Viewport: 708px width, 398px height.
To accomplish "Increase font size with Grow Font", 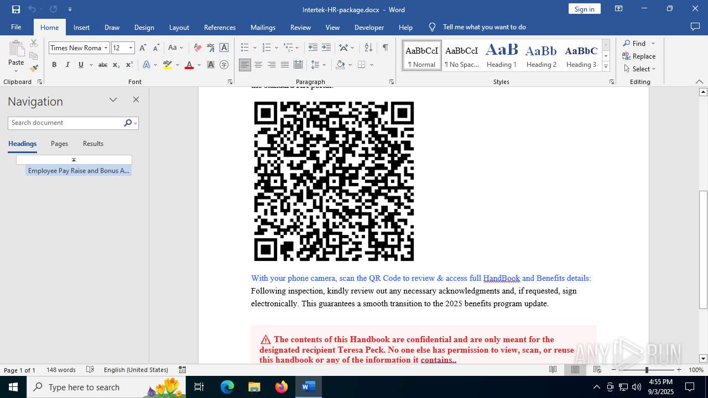I will pyautogui.click(x=143, y=48).
